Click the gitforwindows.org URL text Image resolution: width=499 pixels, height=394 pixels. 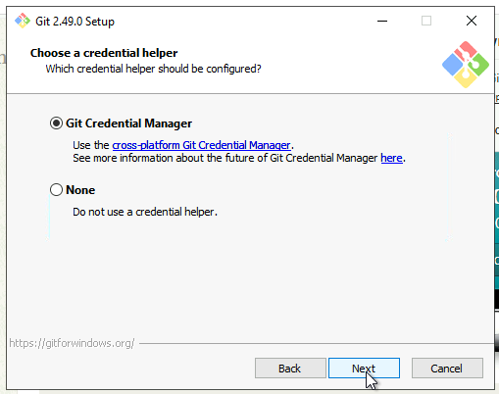(72, 343)
